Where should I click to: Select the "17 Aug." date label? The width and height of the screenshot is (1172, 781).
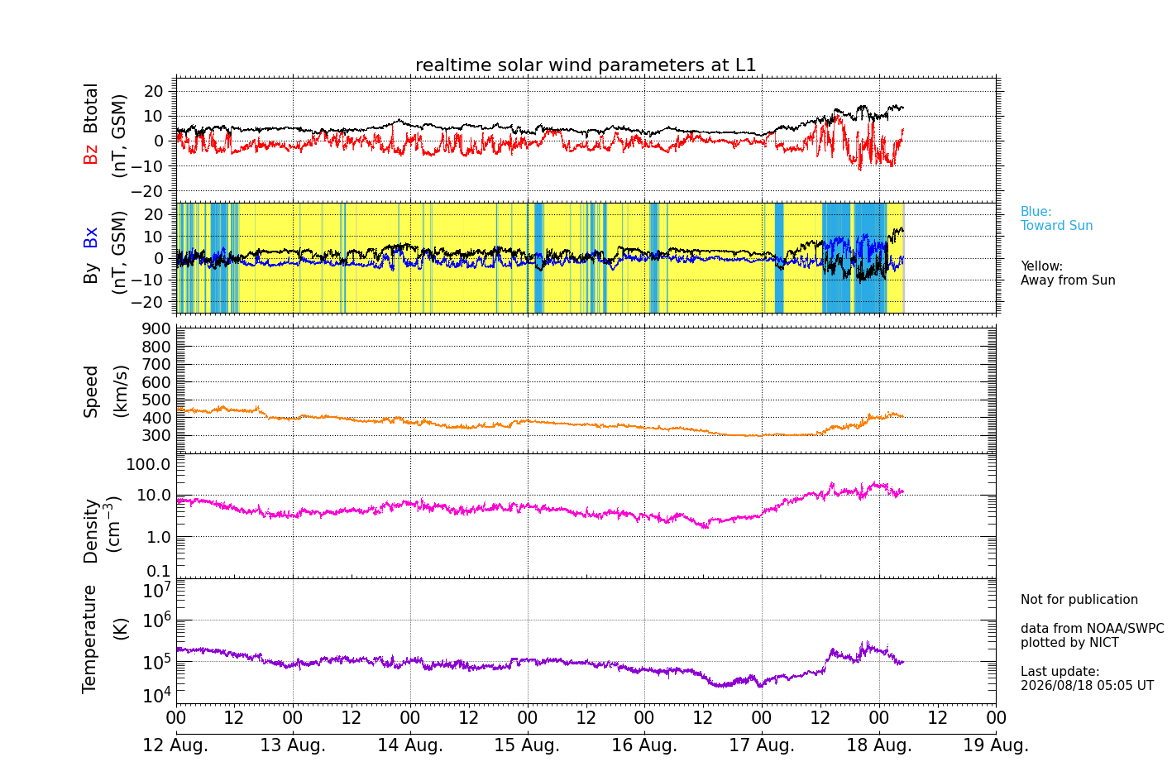click(762, 745)
